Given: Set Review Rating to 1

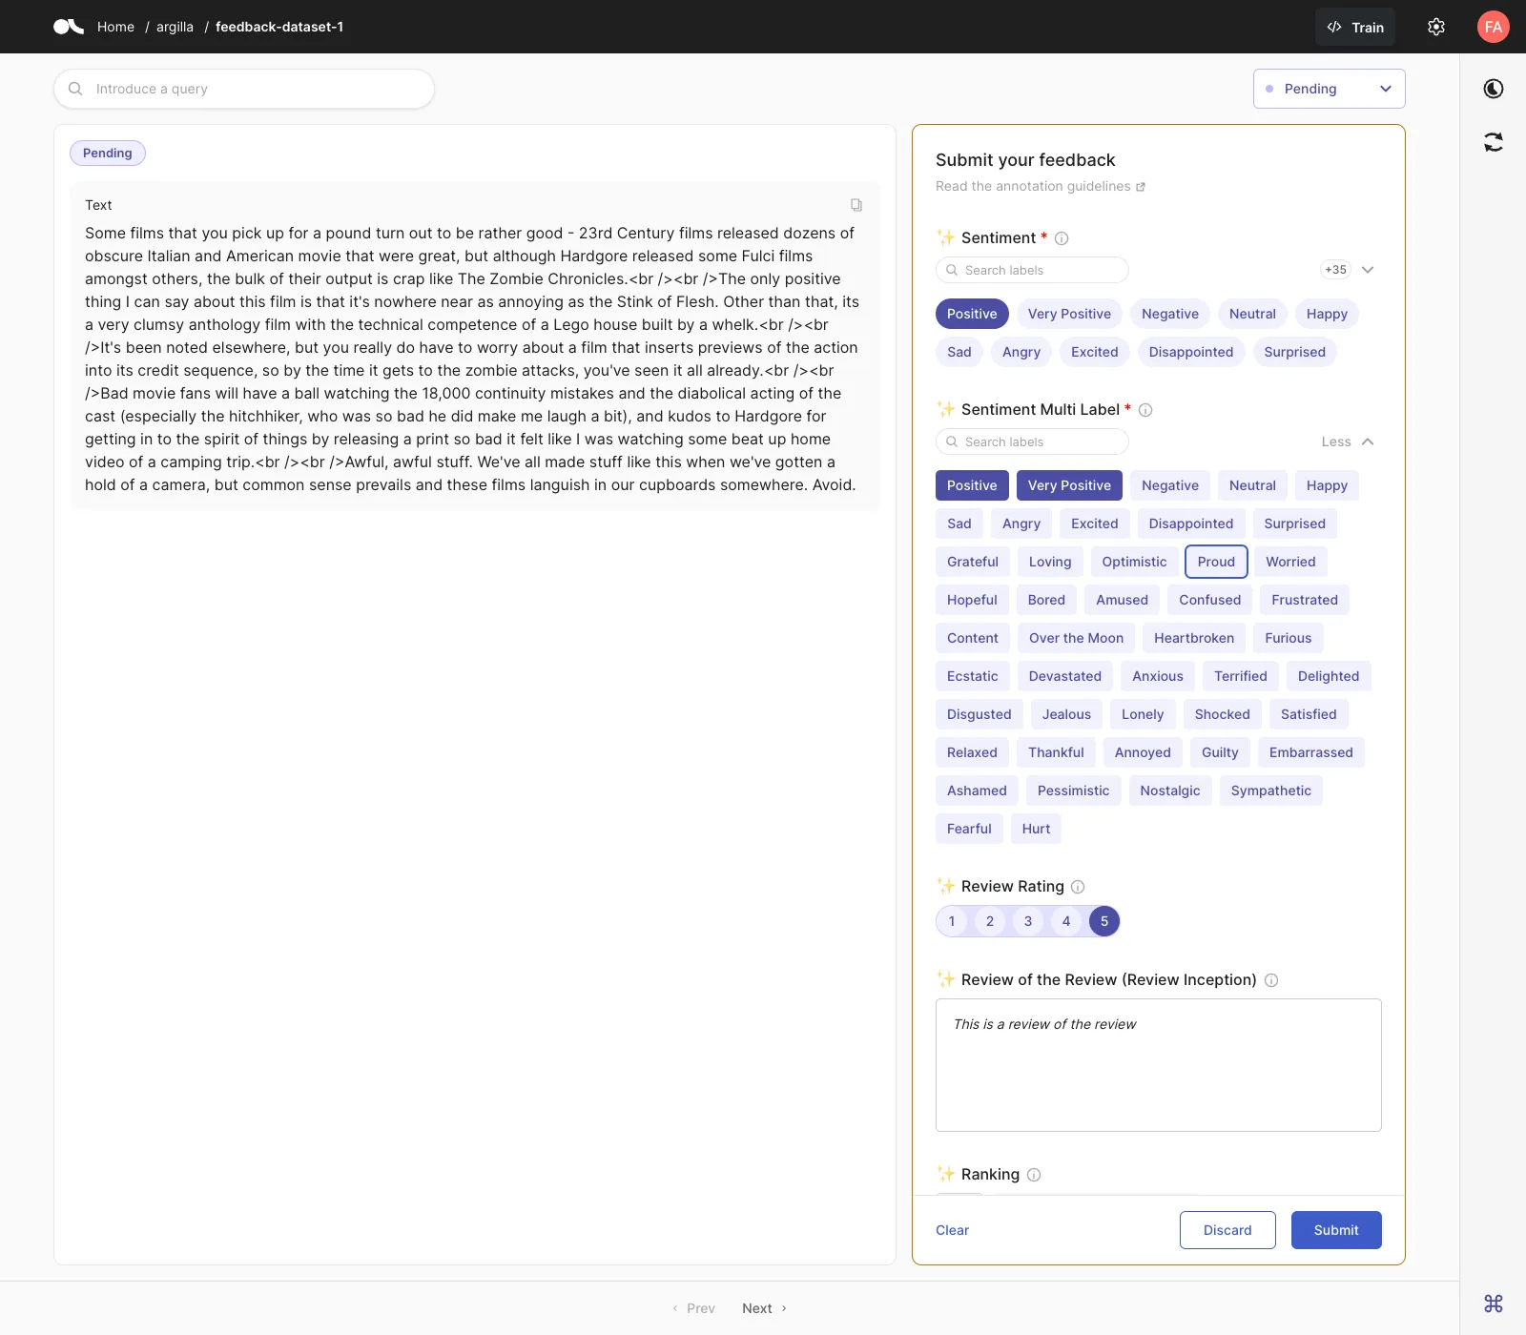Looking at the screenshot, I should 952,921.
